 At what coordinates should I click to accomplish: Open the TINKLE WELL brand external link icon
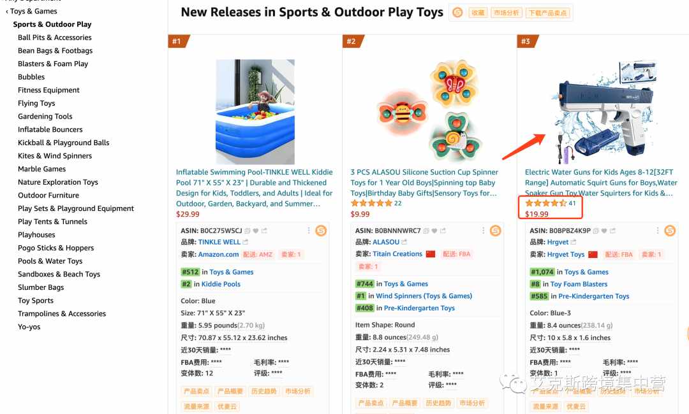[245, 242]
